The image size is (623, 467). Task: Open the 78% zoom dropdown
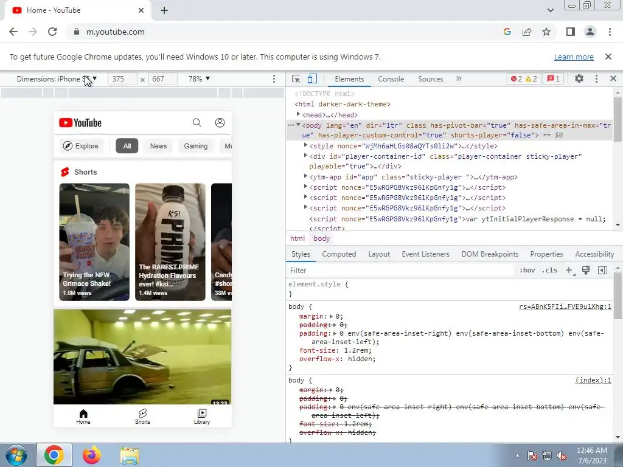pos(199,78)
